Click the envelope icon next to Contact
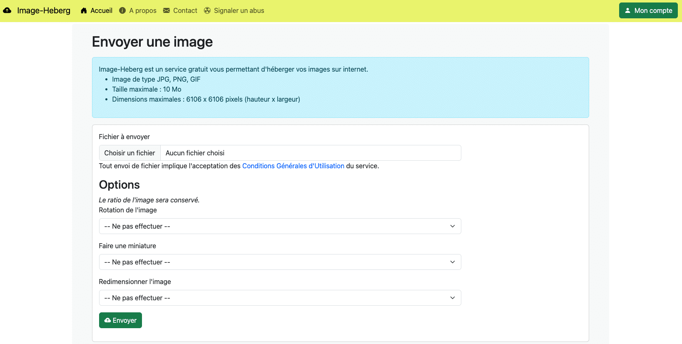682x344 pixels. (167, 10)
